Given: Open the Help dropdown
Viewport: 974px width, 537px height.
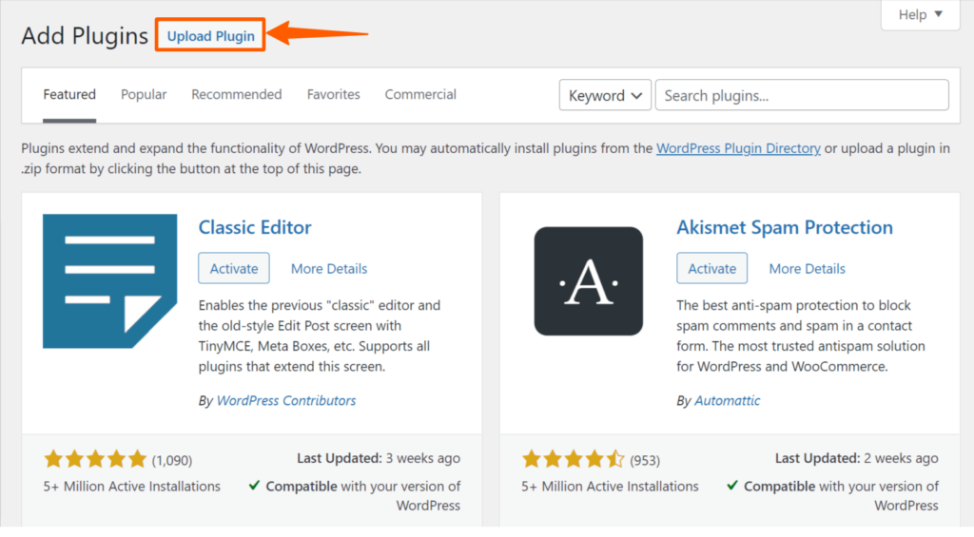Looking at the screenshot, I should (x=920, y=13).
